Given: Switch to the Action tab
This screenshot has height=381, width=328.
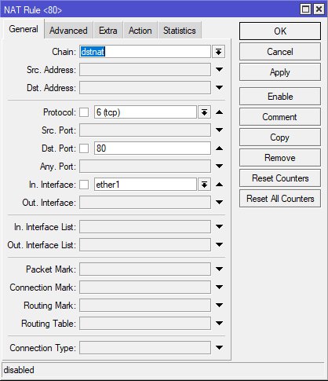Looking at the screenshot, I should (140, 31).
